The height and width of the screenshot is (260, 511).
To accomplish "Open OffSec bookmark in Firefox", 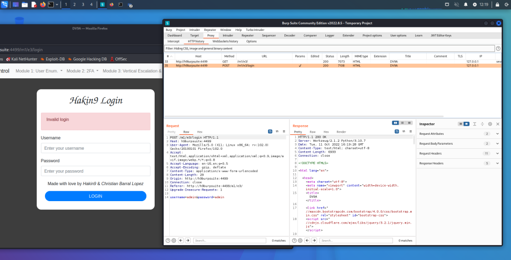I will pos(119,59).
